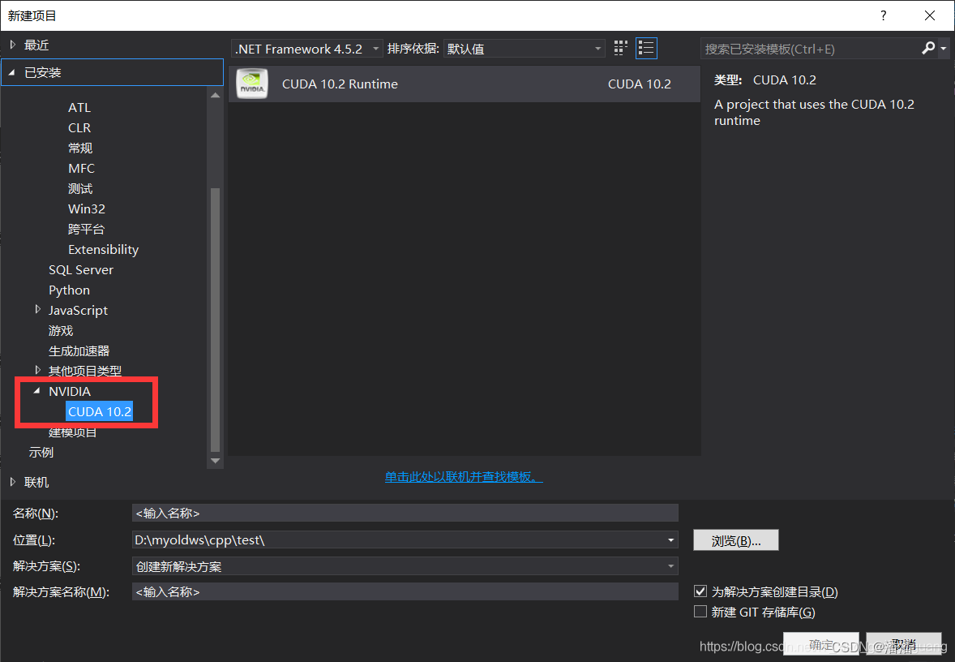This screenshot has height=662, width=955.
Task: Select the CUDA 10.2 Runtime template
Action: tap(464, 84)
